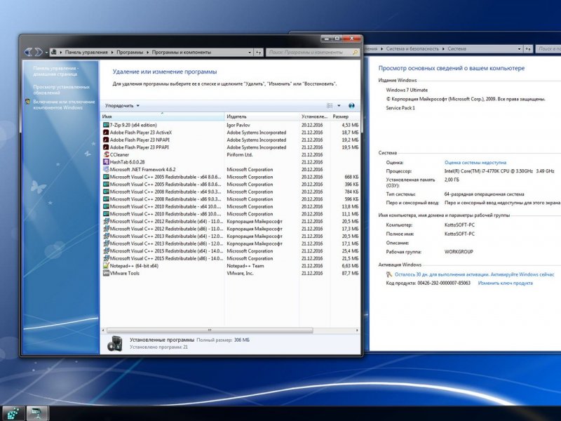Click the Start button on taskbar
Viewport: 561px width, 421px height.
tap(13, 413)
